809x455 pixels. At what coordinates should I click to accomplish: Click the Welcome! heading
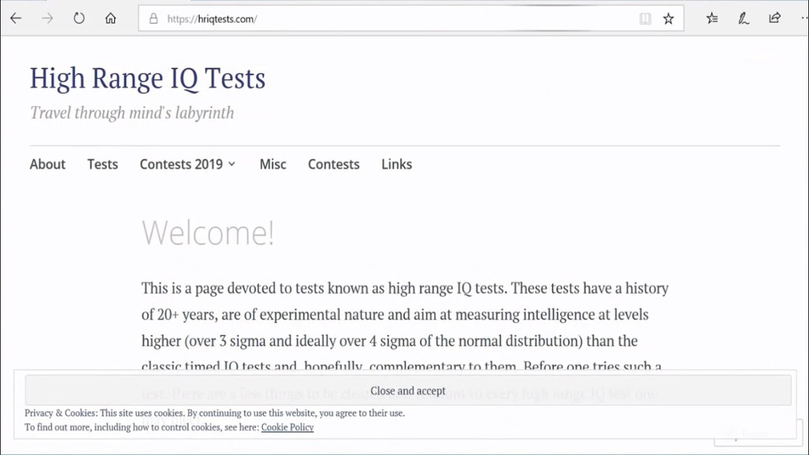coord(208,233)
